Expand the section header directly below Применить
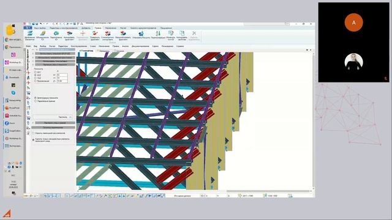The width and height of the screenshot is (392, 220). click(55, 123)
